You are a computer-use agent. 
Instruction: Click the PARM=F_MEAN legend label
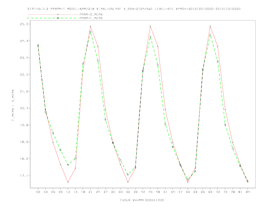pyautogui.click(x=91, y=18)
